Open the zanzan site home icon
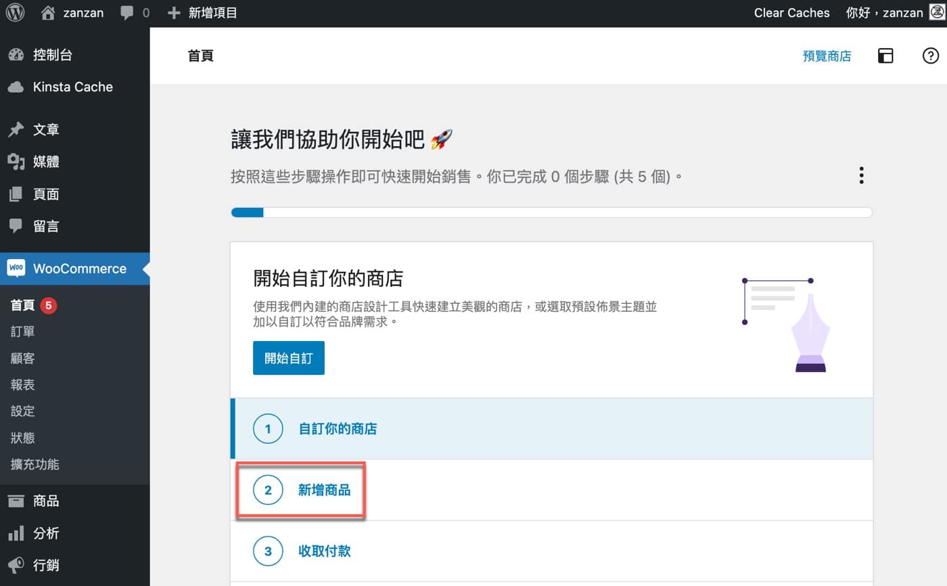The width and height of the screenshot is (947, 586). click(47, 13)
